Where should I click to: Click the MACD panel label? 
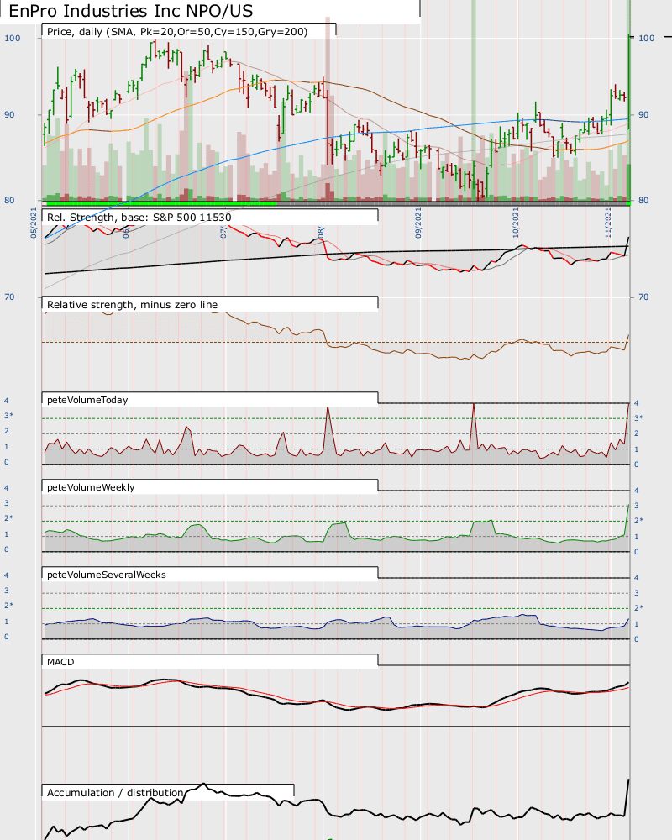[x=60, y=662]
